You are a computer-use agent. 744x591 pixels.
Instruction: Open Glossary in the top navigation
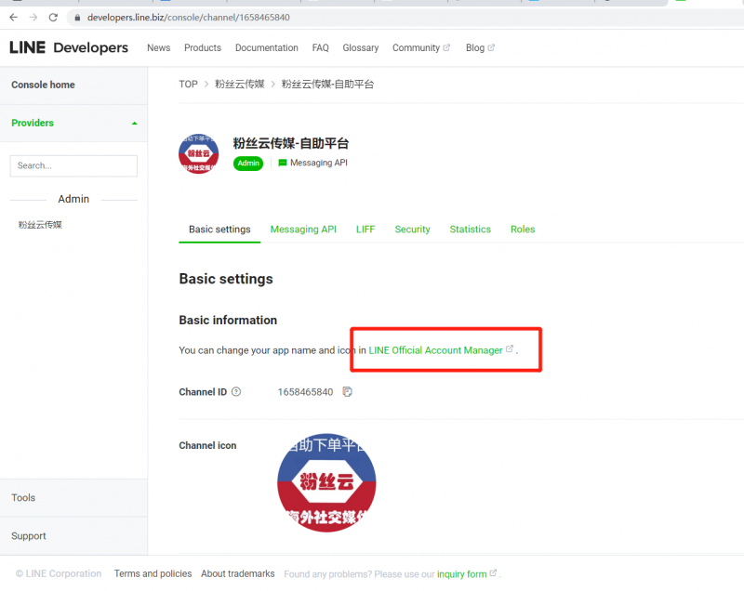click(x=361, y=48)
